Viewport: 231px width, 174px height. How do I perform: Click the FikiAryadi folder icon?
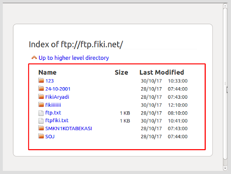coord(41,97)
